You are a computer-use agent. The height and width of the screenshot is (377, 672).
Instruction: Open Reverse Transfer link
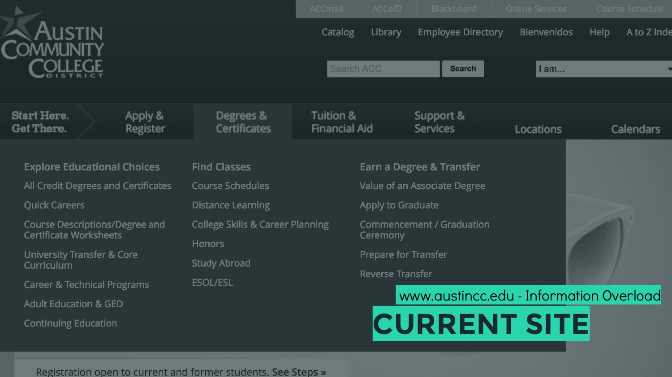point(396,274)
